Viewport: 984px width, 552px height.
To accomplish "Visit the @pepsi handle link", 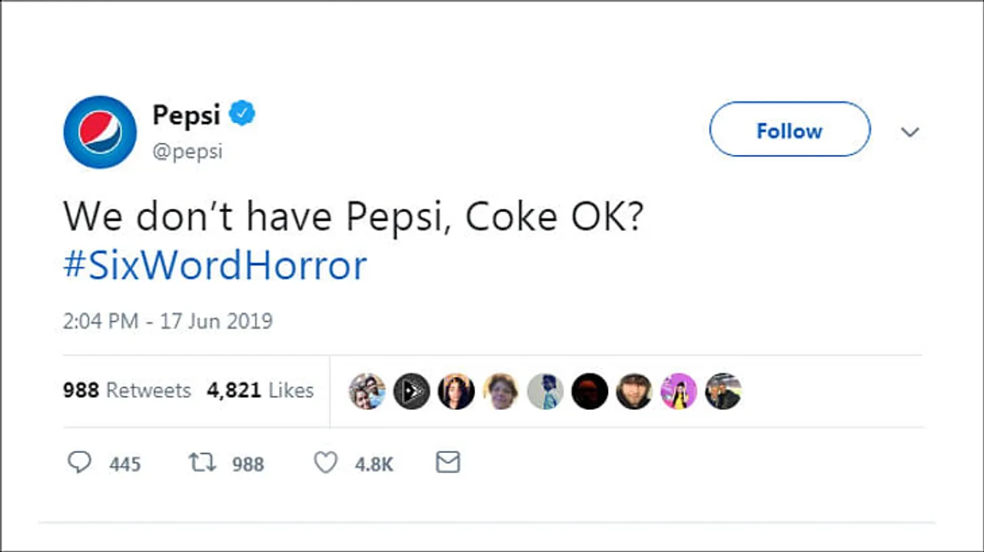I will click(x=188, y=151).
